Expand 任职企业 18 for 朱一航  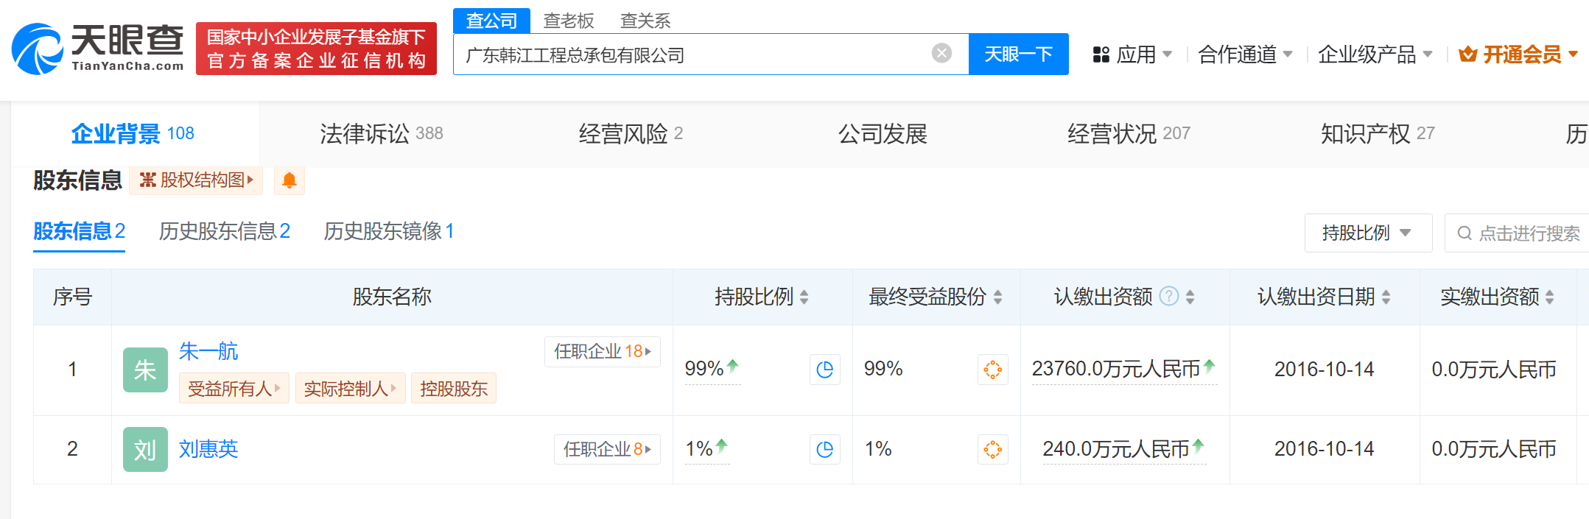(602, 352)
